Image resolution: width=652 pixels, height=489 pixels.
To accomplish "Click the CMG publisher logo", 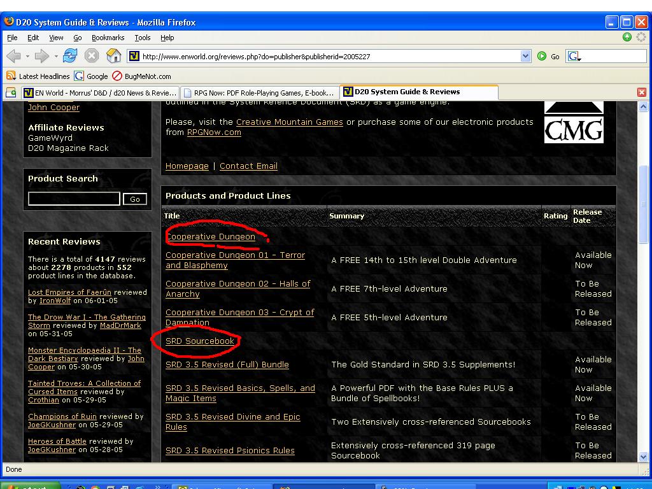I will (x=574, y=123).
